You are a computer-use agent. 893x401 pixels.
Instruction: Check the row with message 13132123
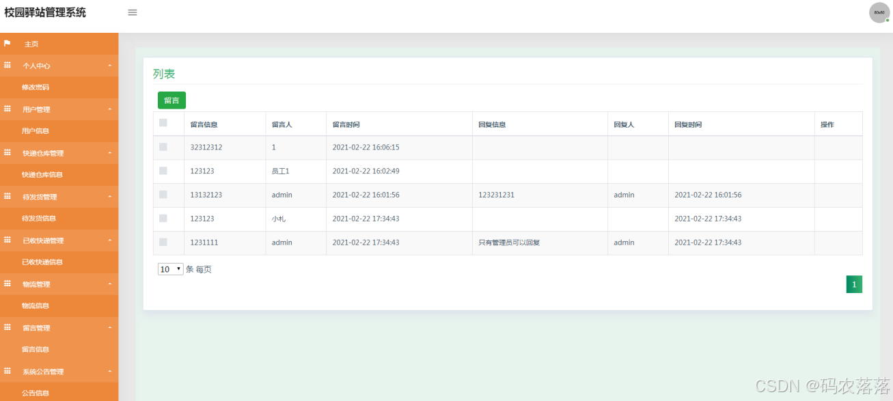163,194
